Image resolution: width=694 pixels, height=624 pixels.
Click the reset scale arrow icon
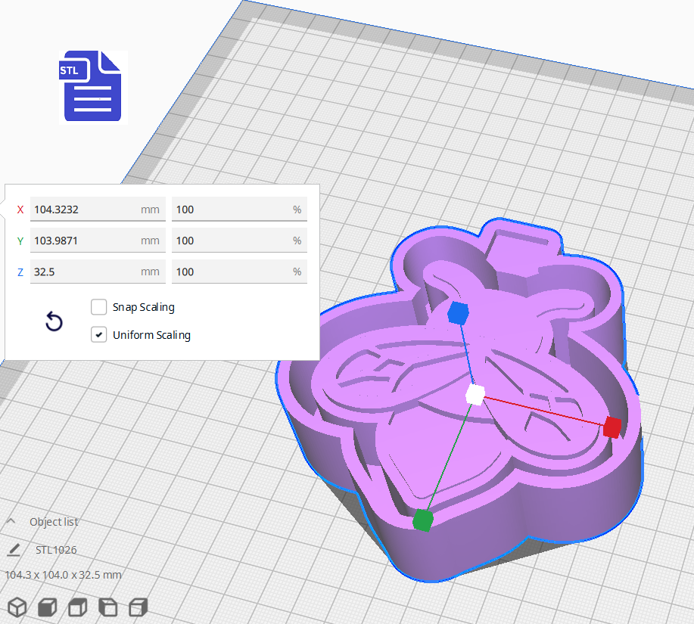(53, 321)
